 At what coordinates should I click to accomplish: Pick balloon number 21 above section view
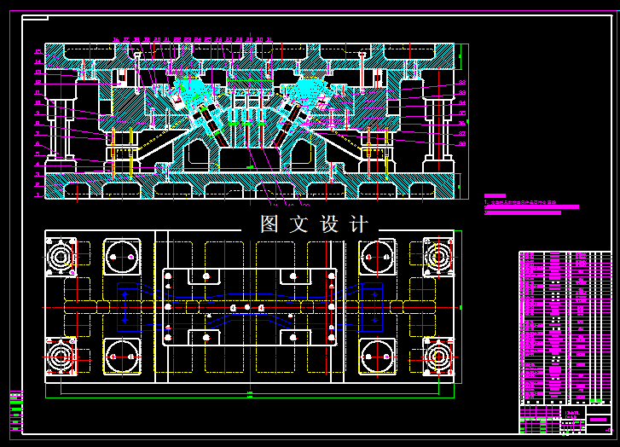pos(167,39)
